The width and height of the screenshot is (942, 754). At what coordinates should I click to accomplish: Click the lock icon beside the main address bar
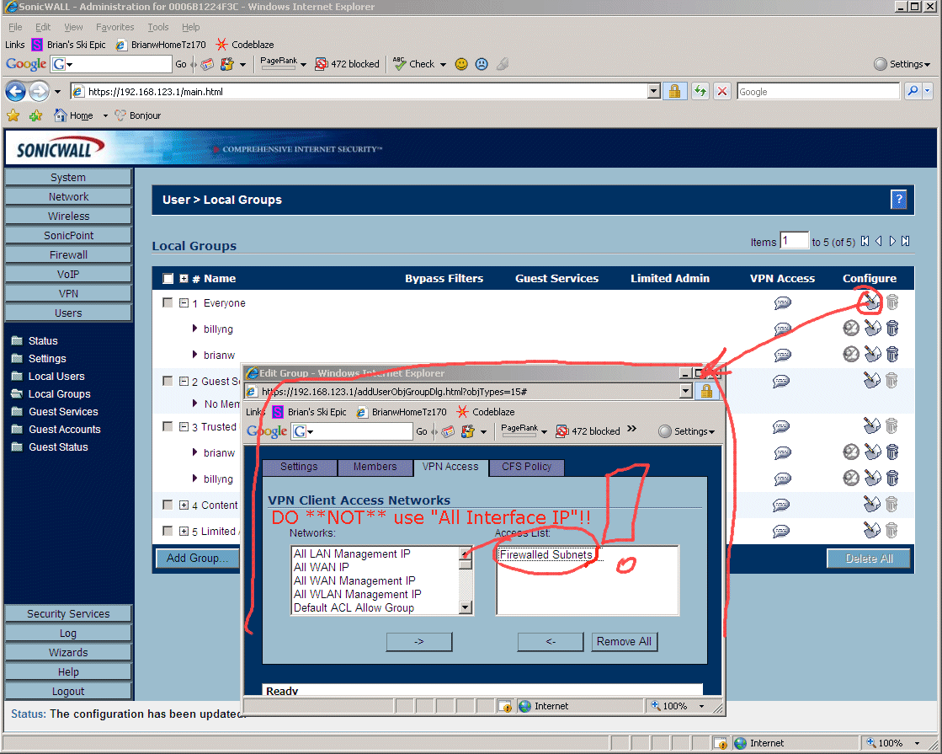tap(674, 91)
